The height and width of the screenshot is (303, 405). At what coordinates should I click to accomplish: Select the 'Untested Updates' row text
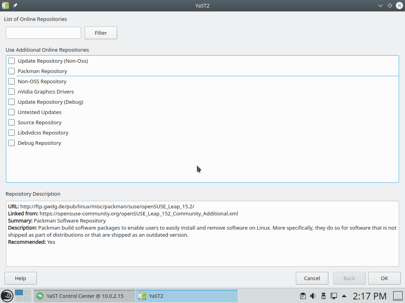click(x=40, y=112)
